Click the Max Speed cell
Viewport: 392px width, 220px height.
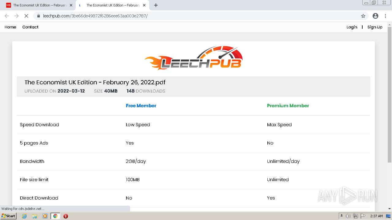(279, 124)
